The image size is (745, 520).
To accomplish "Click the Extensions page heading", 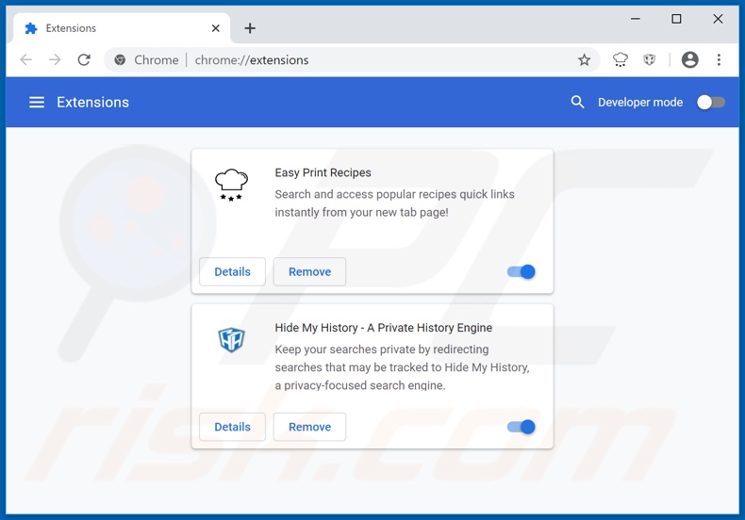I will [x=92, y=102].
